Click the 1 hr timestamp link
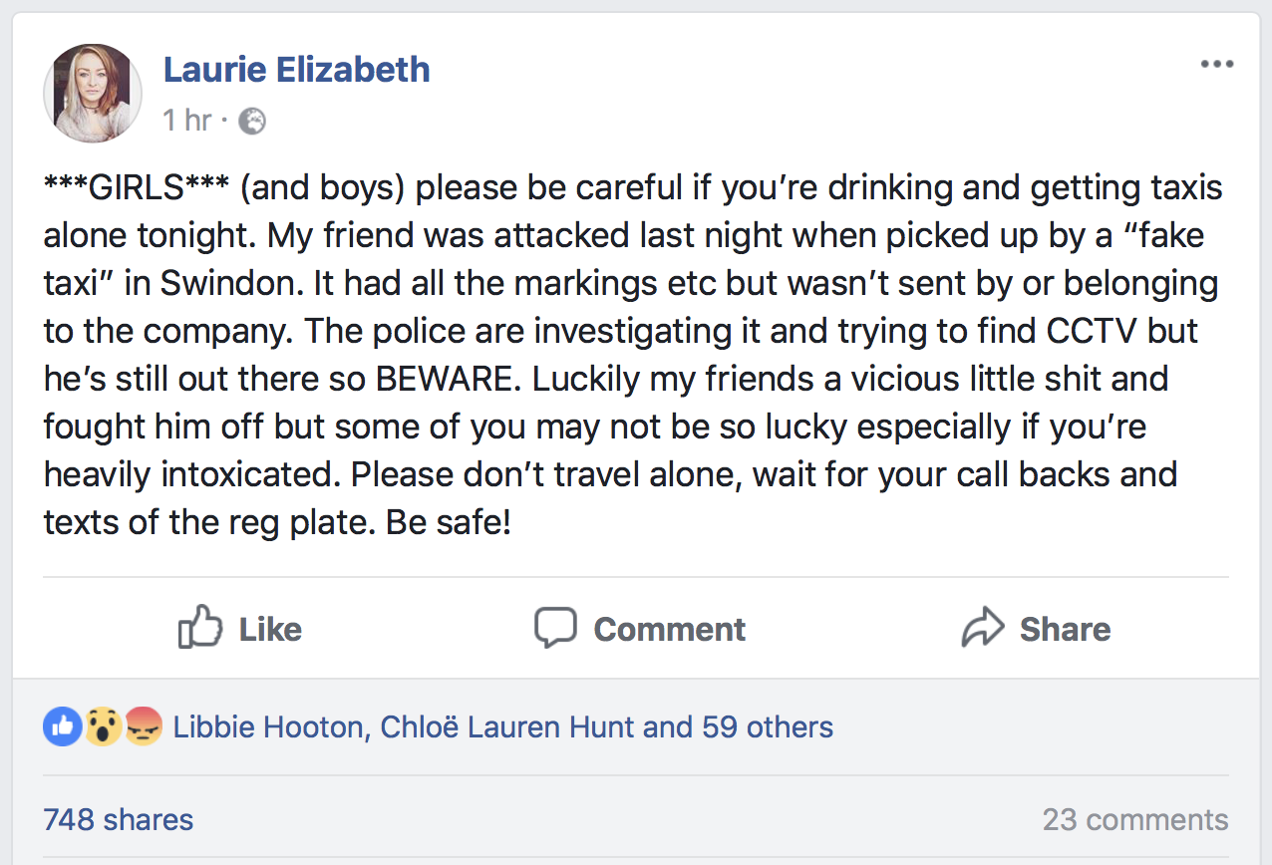The image size is (1272, 865). [x=186, y=121]
